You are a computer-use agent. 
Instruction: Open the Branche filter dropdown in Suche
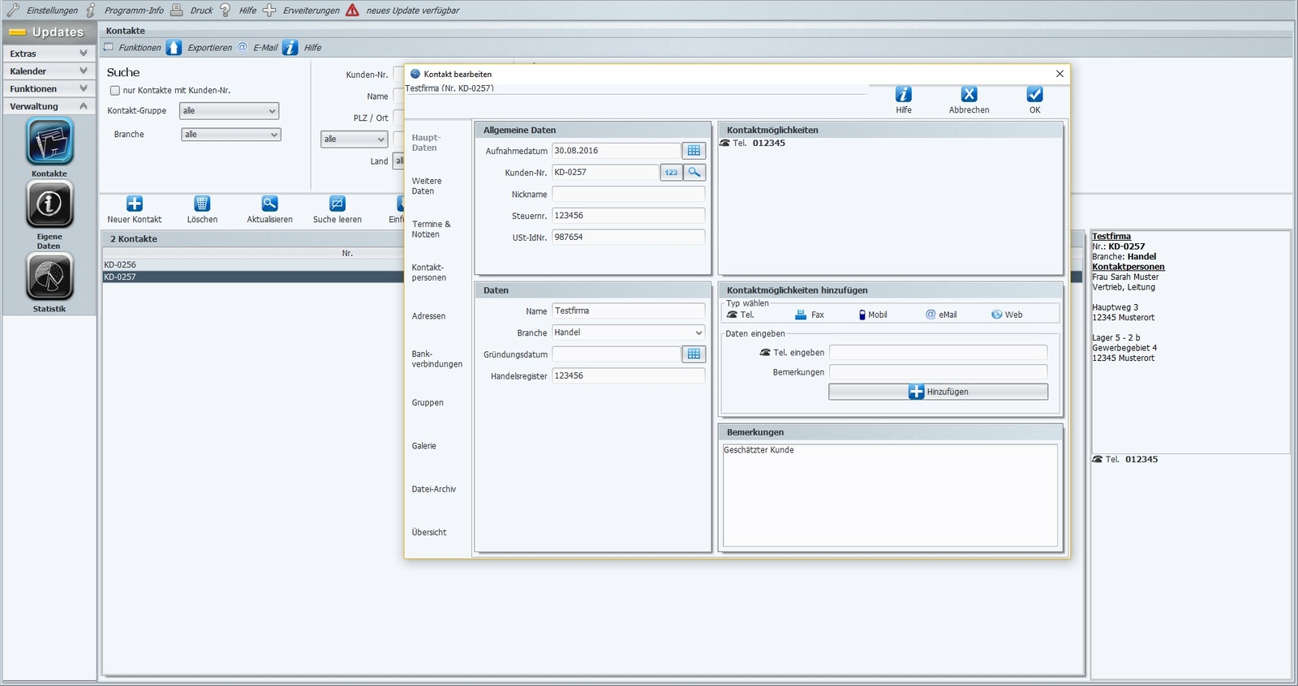231,135
